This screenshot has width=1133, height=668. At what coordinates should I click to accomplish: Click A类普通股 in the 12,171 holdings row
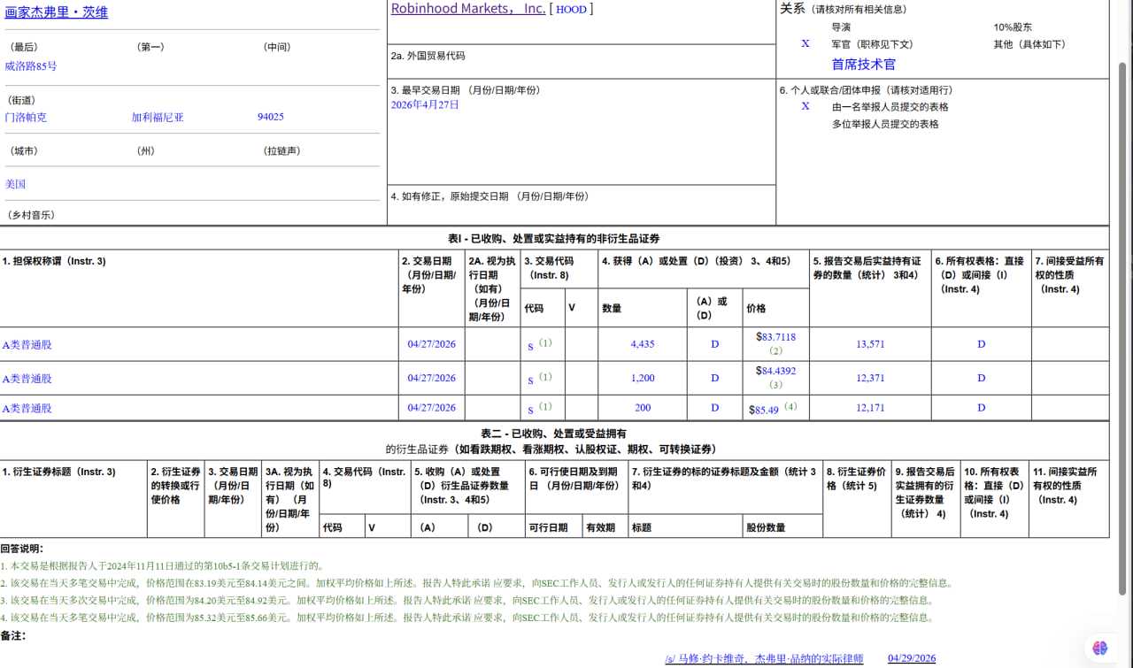(27, 409)
